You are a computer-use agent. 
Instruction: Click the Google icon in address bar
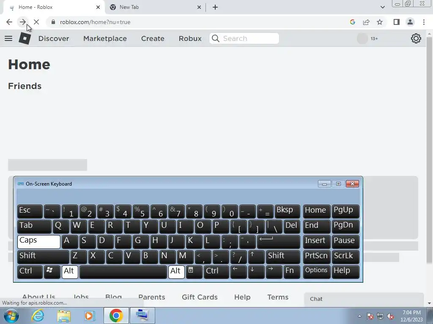coord(352,22)
